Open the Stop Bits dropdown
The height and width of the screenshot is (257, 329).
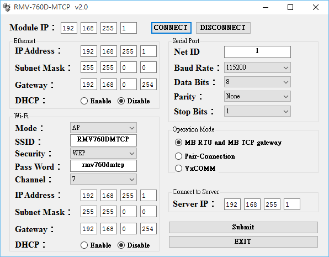click(257, 111)
